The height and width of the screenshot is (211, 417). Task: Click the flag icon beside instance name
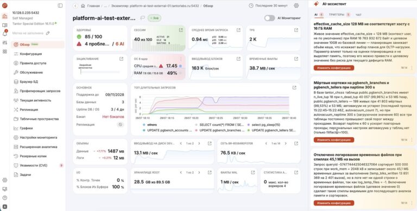click(x=143, y=18)
